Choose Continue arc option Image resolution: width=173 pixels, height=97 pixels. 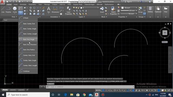click(x=28, y=71)
